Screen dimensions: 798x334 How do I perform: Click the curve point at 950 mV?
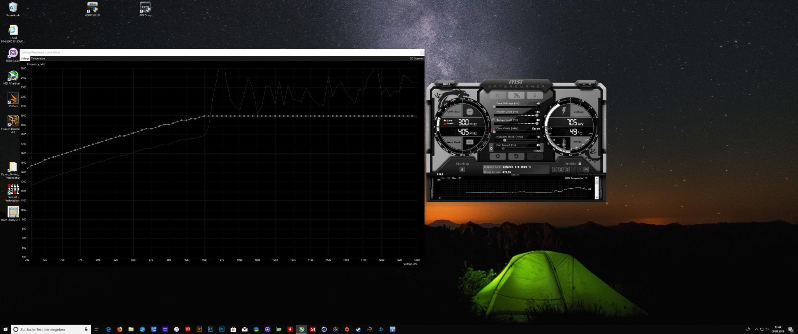(204, 116)
